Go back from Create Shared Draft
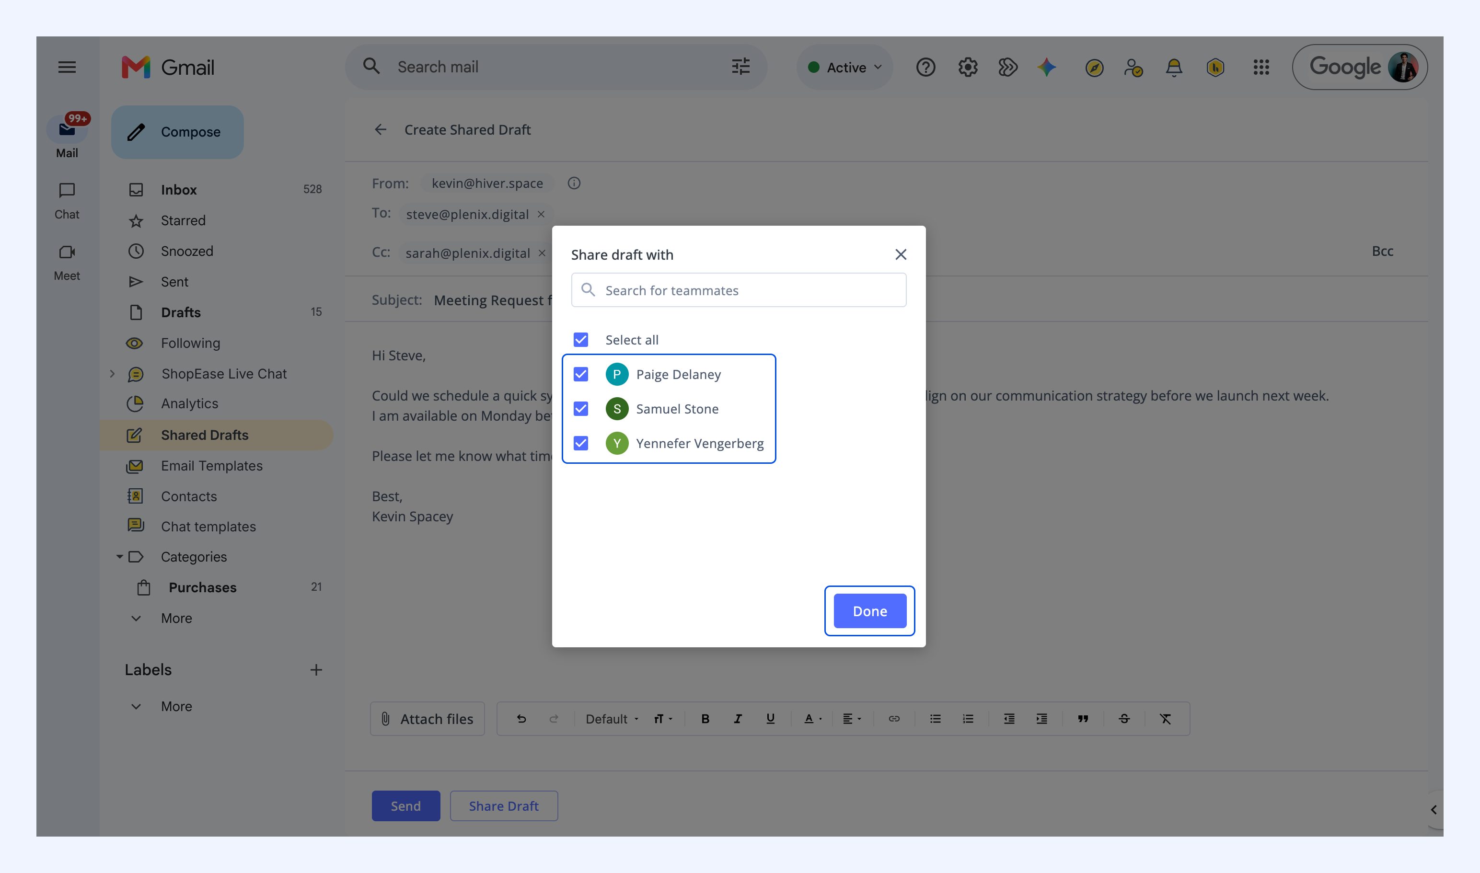The image size is (1480, 873). (x=381, y=129)
